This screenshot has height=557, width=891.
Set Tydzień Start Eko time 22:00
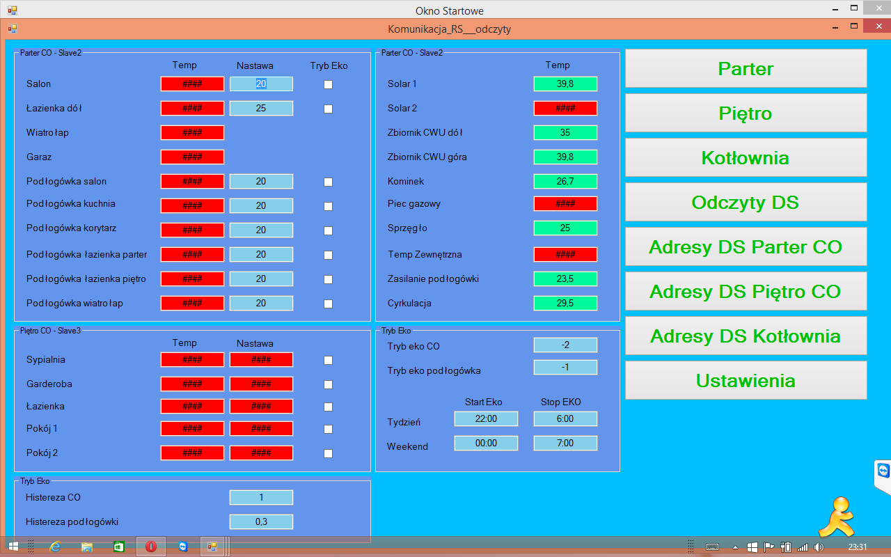pyautogui.click(x=486, y=418)
